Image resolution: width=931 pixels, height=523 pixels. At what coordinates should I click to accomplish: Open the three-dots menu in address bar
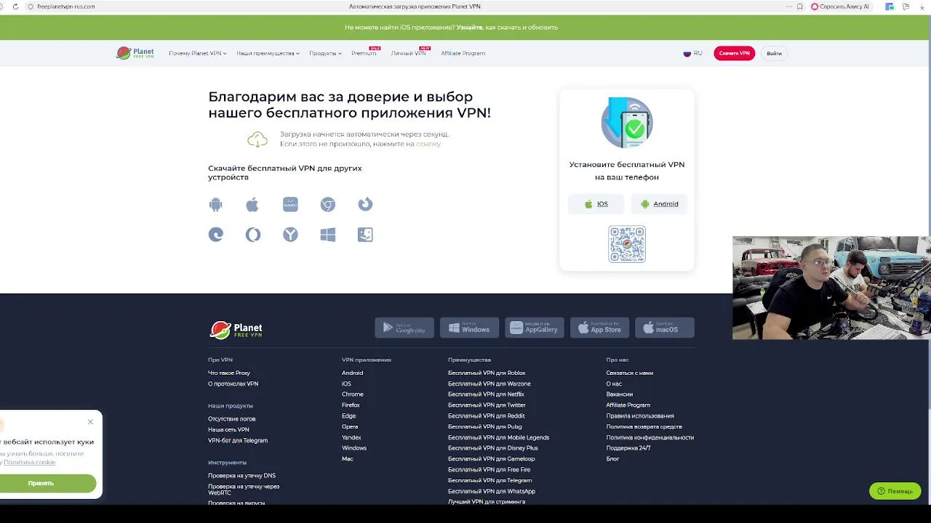click(789, 7)
